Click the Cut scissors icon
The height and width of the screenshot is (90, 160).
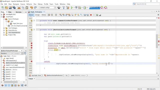pyautogui.click(x=19, y=8)
